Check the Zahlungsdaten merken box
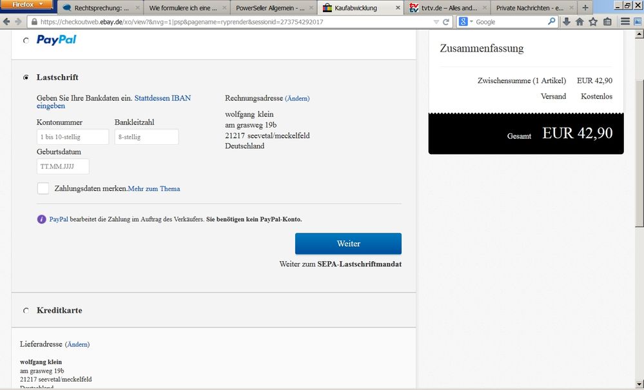This screenshot has width=644, height=390. 43,188
